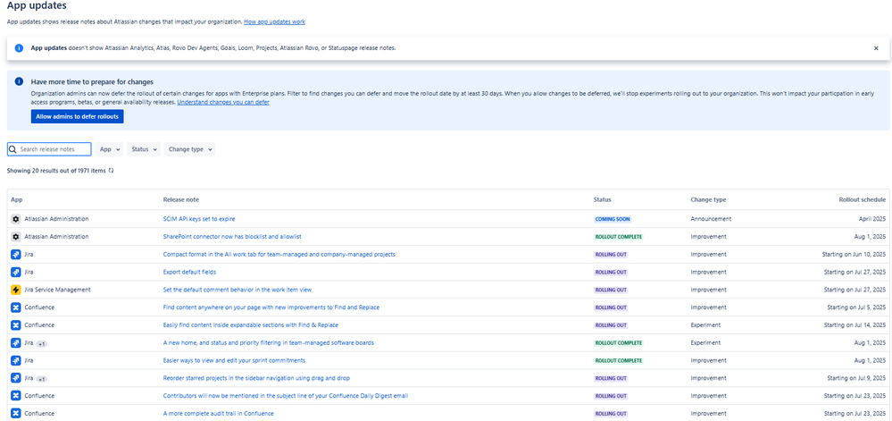Open Understand changes you can defer link
892x421 pixels.
(x=223, y=102)
